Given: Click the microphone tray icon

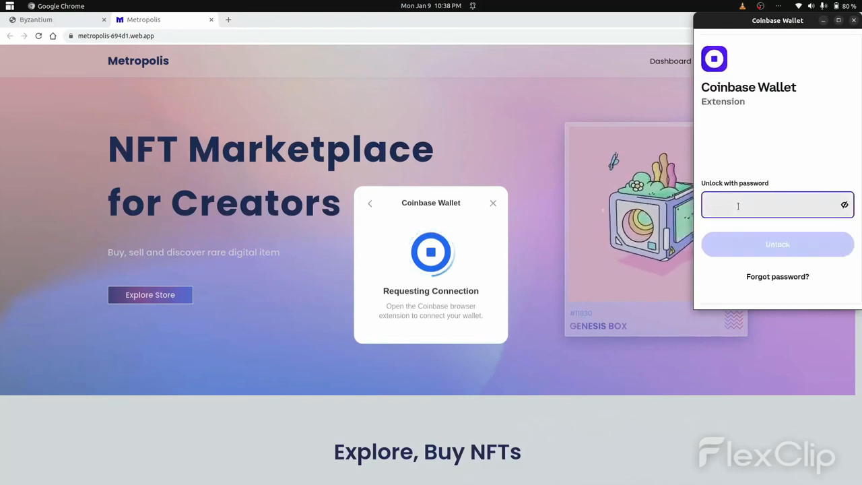Looking at the screenshot, I should [x=823, y=6].
